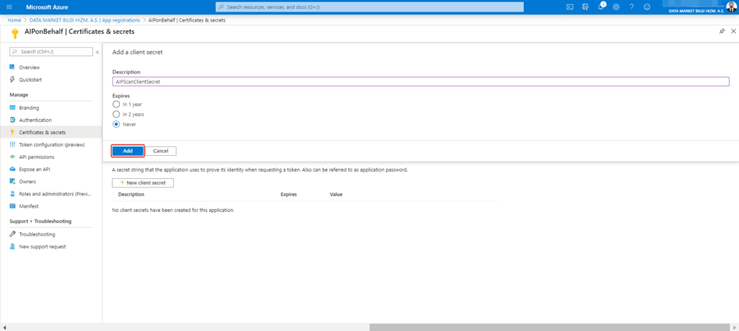This screenshot has height=331, width=739.
Task: Click the Expires column header
Action: click(x=289, y=195)
